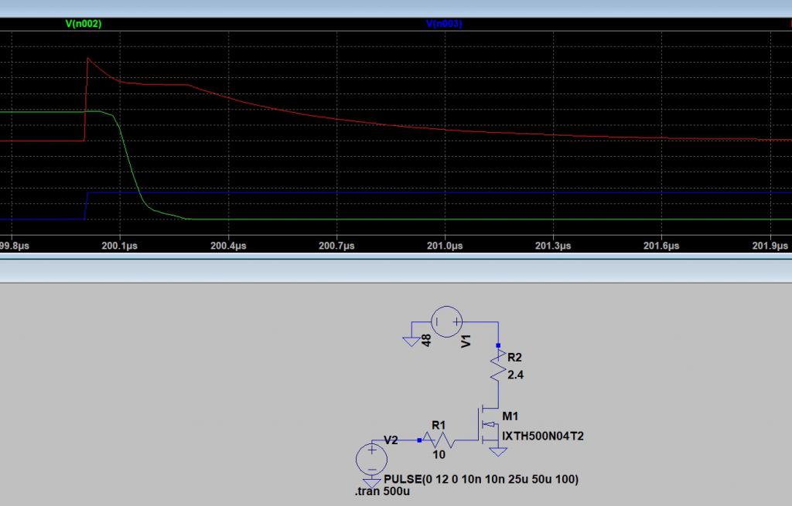The height and width of the screenshot is (506, 792).
Task: Click the 2.4 resistance value of R2
Action: pyautogui.click(x=515, y=374)
